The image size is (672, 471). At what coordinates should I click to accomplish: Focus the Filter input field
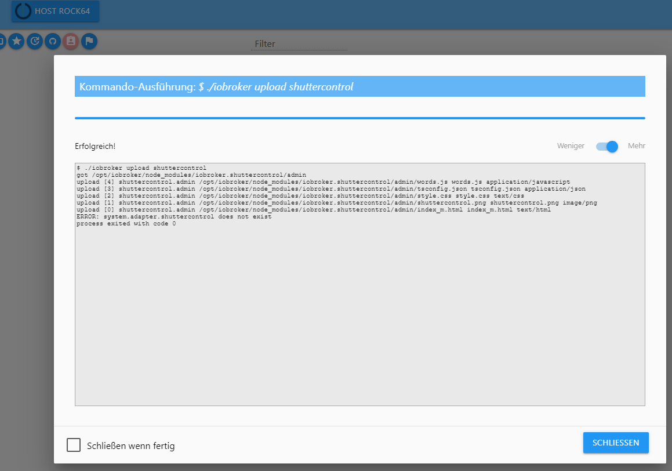[x=299, y=43]
